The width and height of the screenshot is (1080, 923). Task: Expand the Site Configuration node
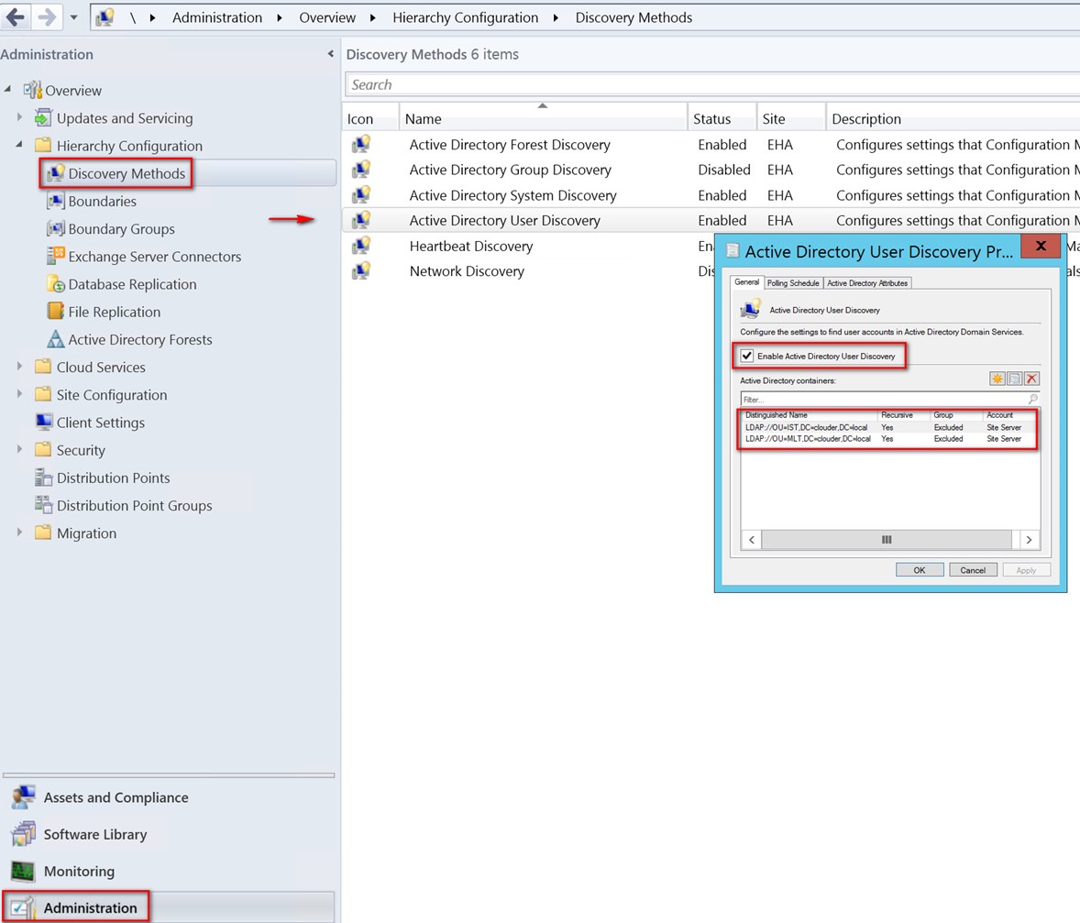(x=19, y=394)
